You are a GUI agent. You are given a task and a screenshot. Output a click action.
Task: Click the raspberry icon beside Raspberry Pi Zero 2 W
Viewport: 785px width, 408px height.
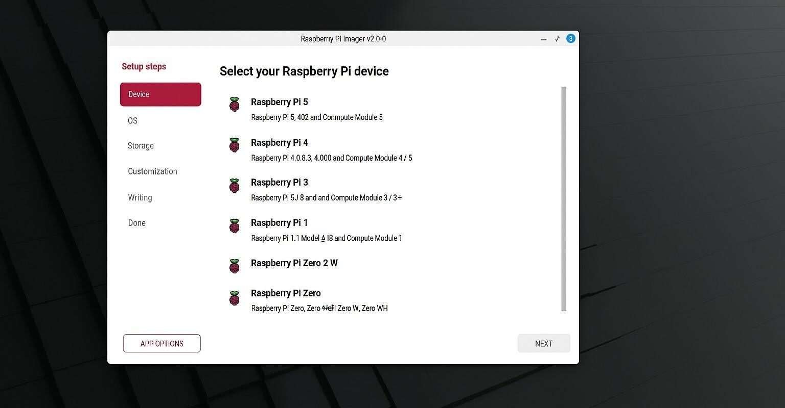click(x=234, y=266)
